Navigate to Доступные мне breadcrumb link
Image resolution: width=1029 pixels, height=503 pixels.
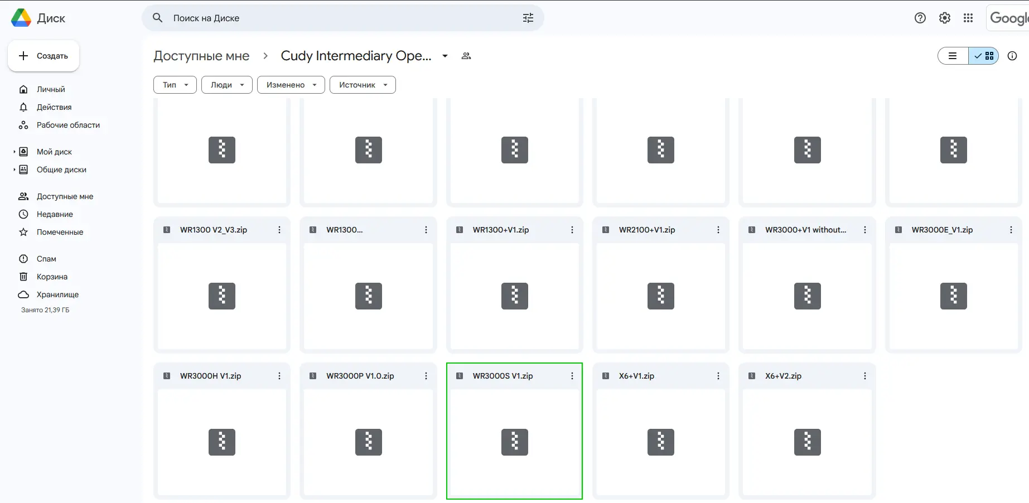pyautogui.click(x=201, y=56)
